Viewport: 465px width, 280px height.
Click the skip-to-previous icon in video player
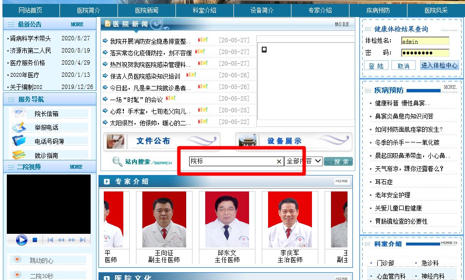(50, 240)
